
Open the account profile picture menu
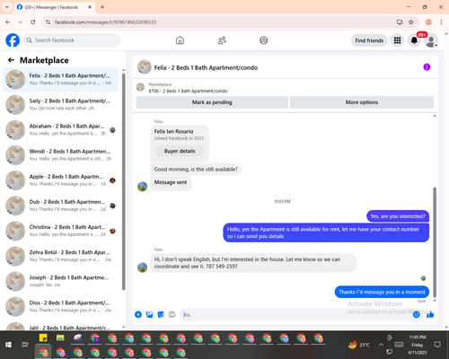[431, 41]
